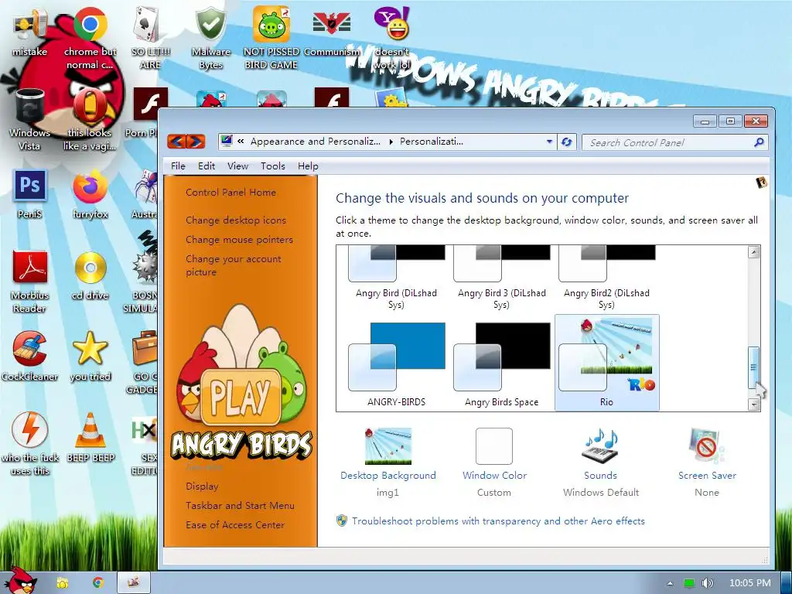Select the Personalization taskbar button

pos(134,582)
